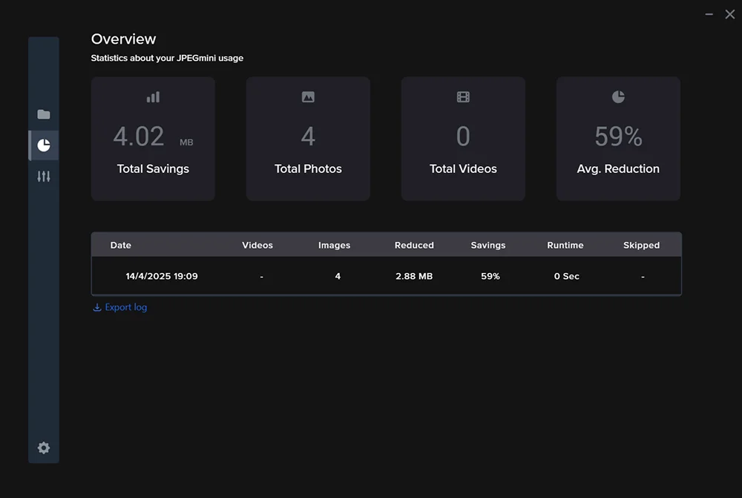Click the Date column header
Viewport: 742px width, 498px height.
pyautogui.click(x=121, y=245)
